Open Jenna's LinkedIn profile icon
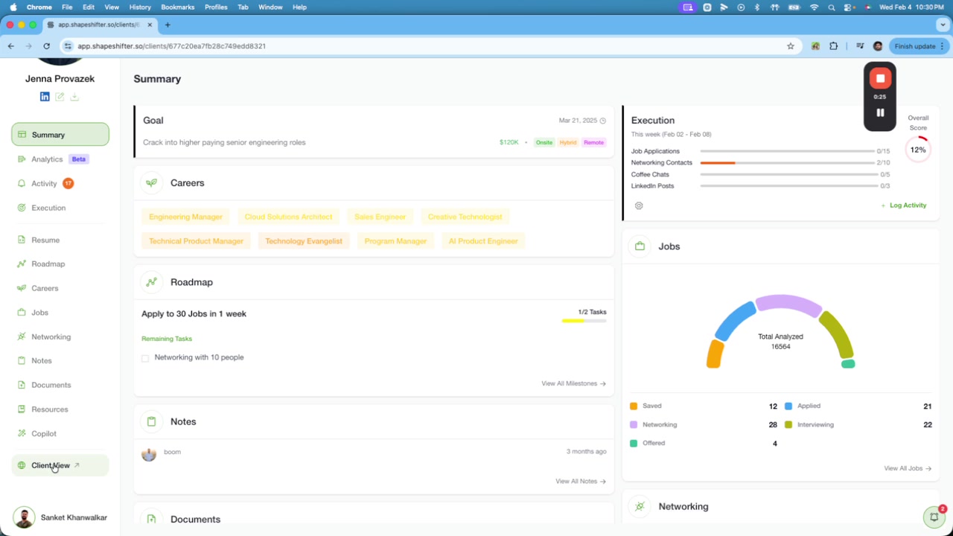The image size is (953, 536). point(45,97)
